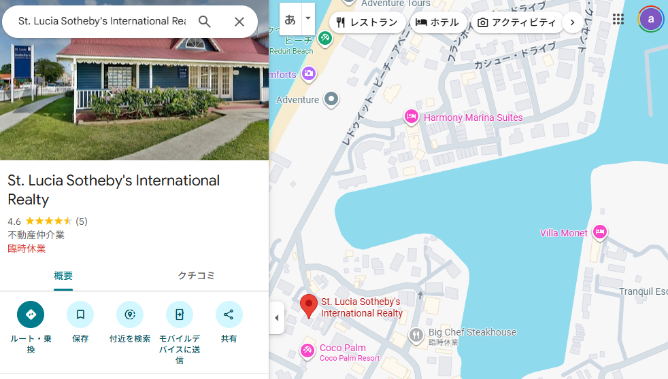
Task: Click the Big Chef Steakhouse restaurant marker
Action: (416, 335)
